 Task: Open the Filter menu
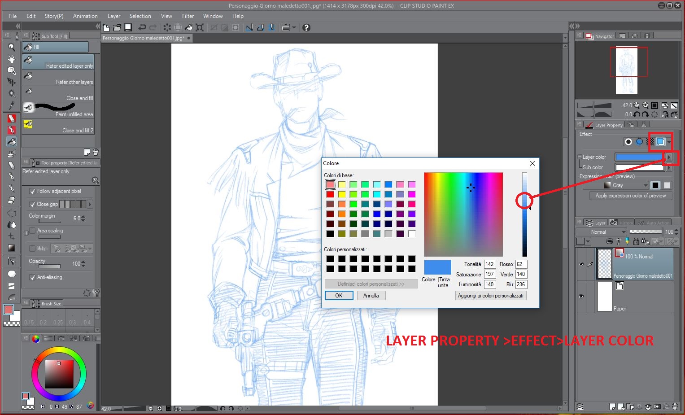[x=188, y=16]
